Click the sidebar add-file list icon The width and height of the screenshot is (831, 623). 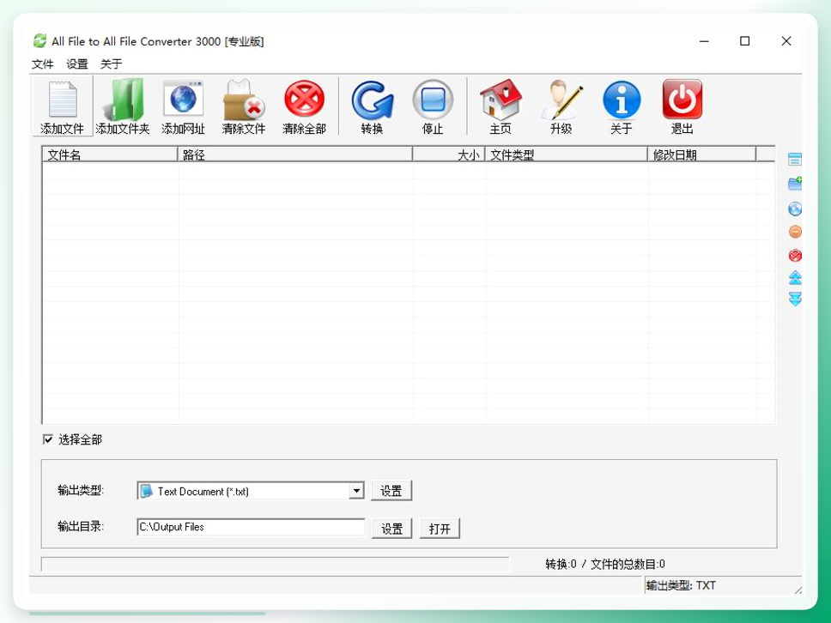[794, 159]
